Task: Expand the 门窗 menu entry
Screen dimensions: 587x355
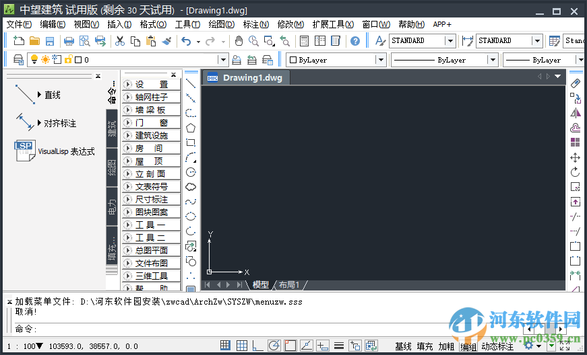Action: (x=151, y=122)
